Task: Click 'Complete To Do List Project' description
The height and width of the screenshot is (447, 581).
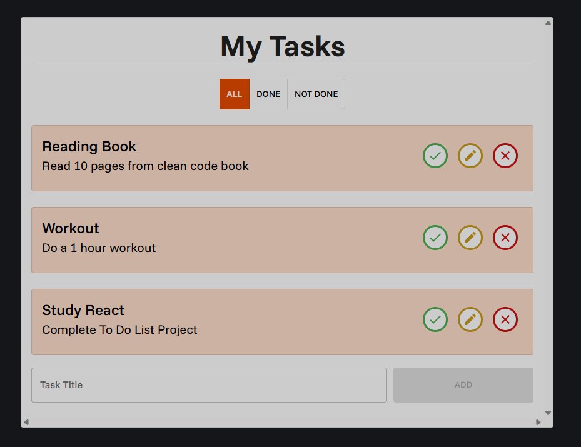Action: [x=119, y=330]
